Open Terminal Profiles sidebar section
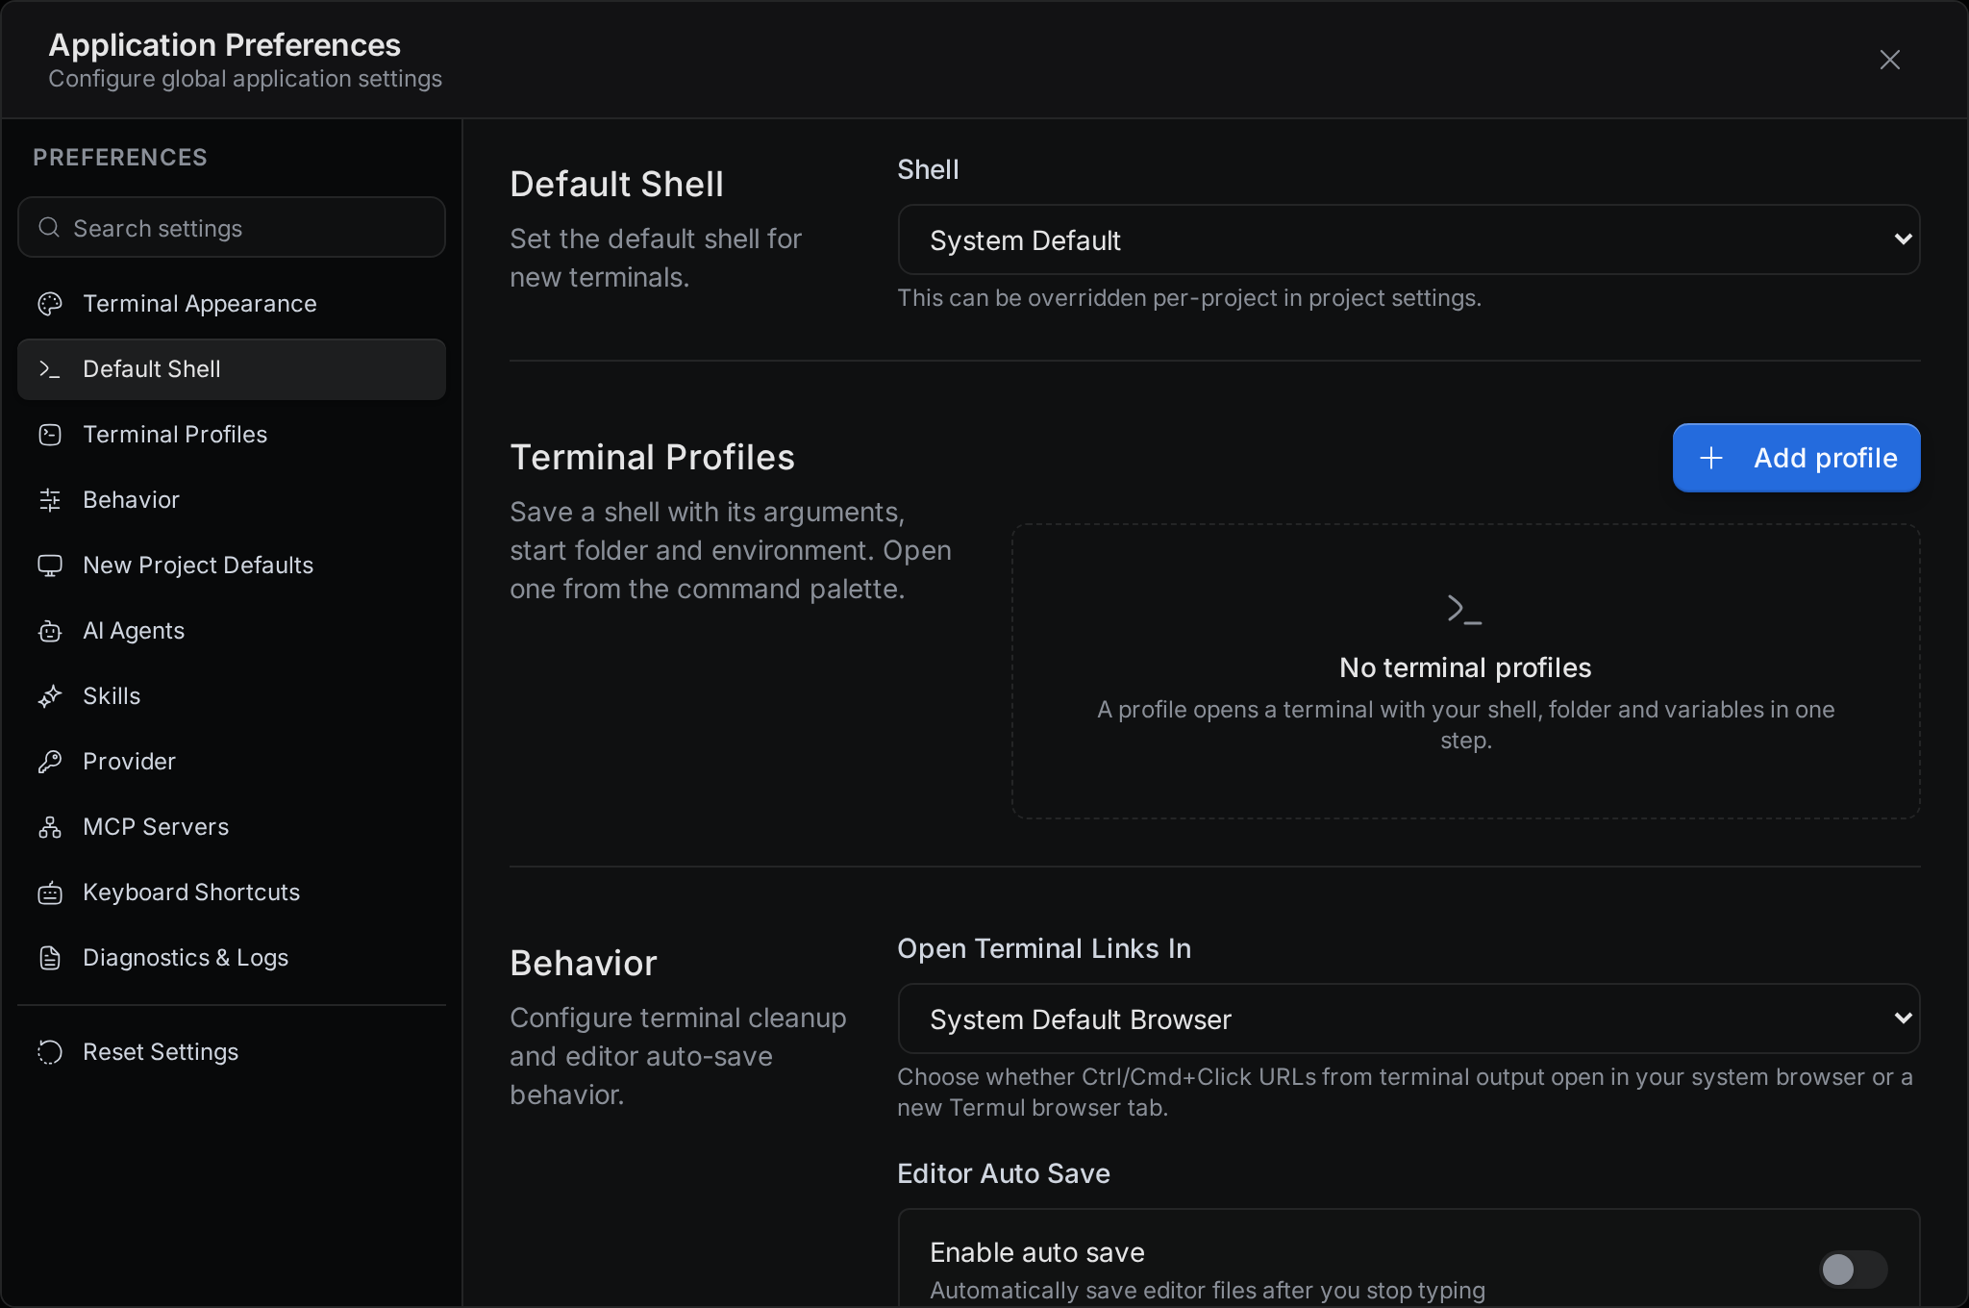The height and width of the screenshot is (1308, 1969). click(232, 435)
